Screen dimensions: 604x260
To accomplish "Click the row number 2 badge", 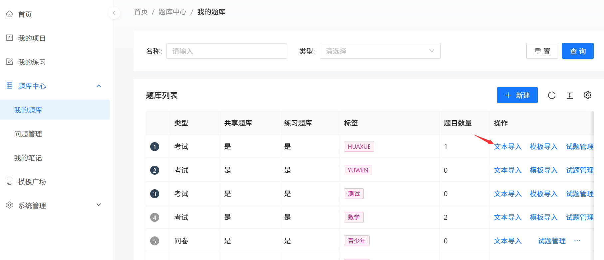I will click(154, 170).
